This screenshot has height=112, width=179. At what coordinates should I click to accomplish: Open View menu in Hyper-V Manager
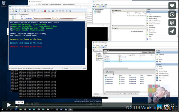click(102, 4)
